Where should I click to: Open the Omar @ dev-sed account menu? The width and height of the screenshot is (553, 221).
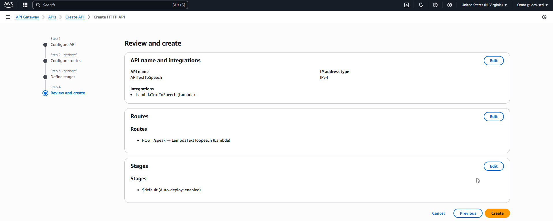(x=532, y=5)
